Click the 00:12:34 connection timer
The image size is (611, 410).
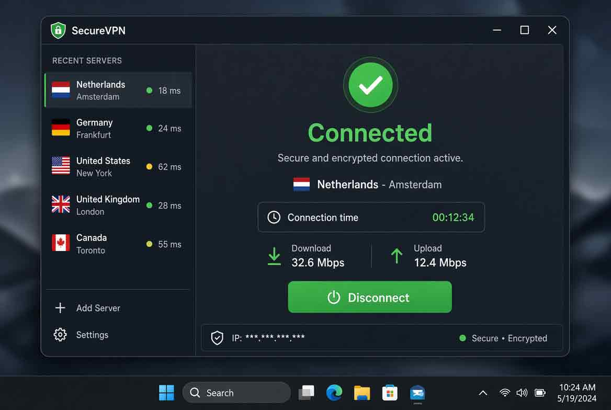[x=453, y=217]
